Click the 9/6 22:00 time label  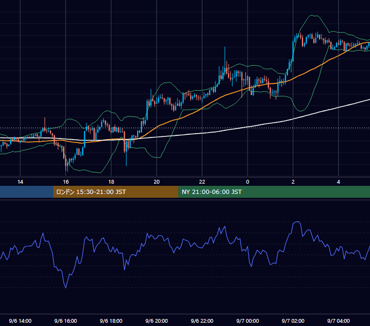tap(202, 321)
